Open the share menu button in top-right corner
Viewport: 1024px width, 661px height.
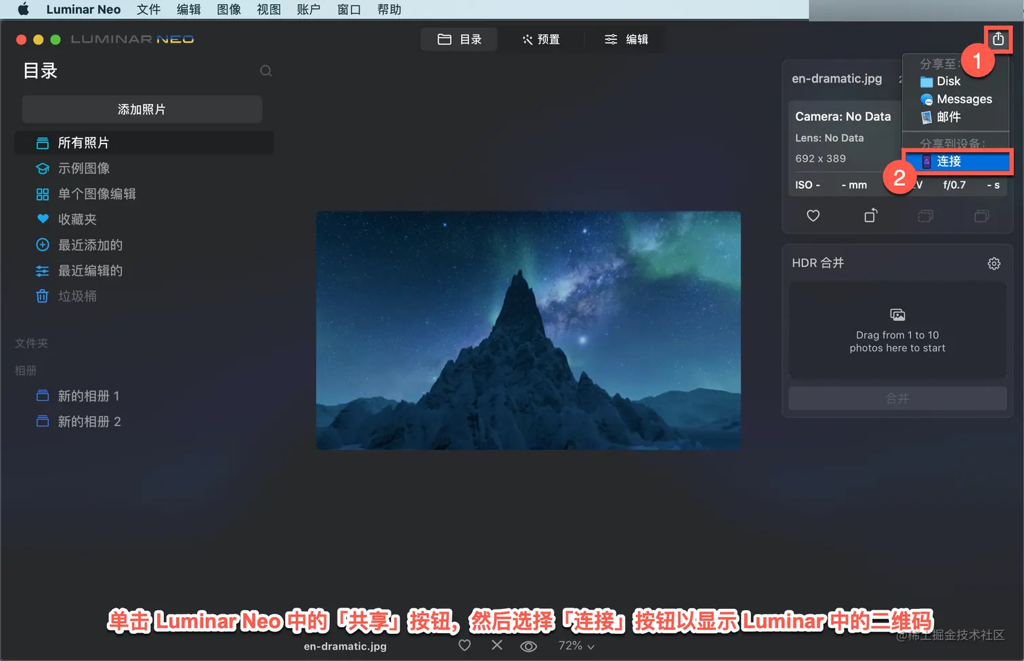[998, 39]
